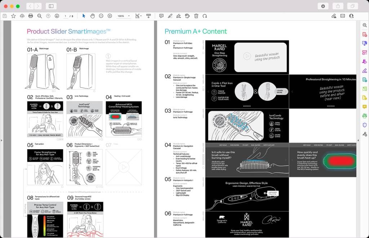Star this file as a favorite
This screenshot has width=369, height=238.
[13, 16]
